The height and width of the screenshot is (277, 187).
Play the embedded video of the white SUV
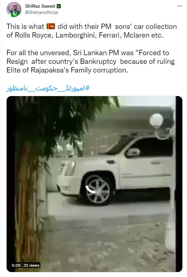click(x=94, y=184)
